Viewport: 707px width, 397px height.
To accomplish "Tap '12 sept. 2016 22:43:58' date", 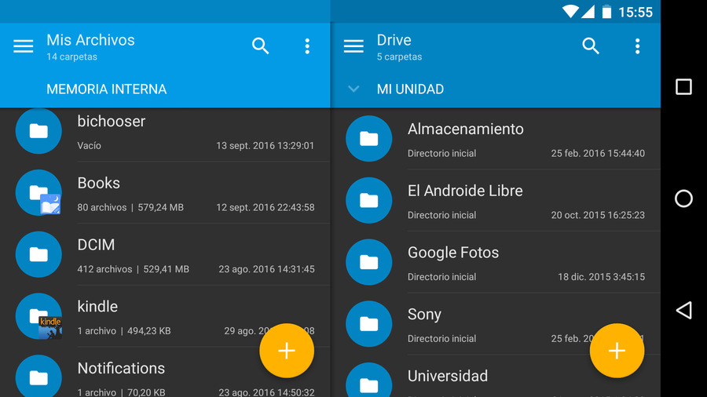I will (x=266, y=207).
